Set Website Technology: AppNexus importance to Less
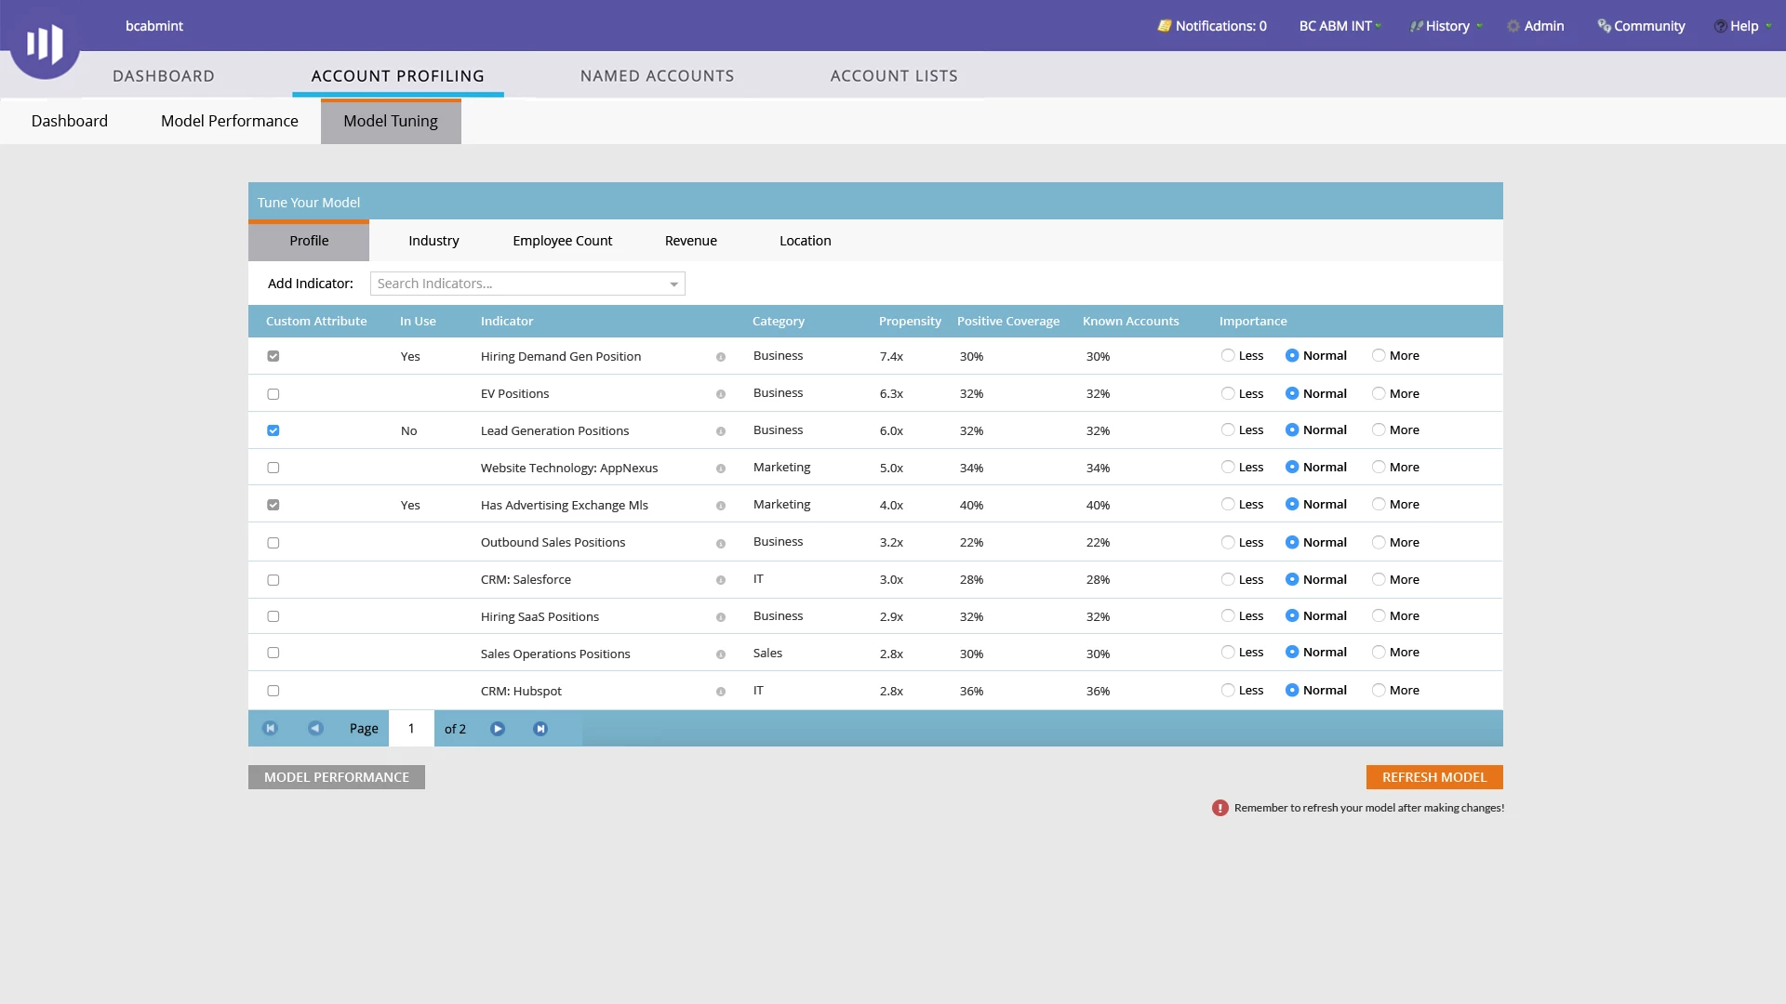Viewport: 1786px width, 1004px height. (1228, 467)
